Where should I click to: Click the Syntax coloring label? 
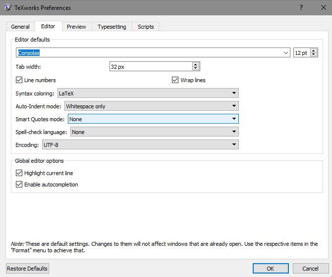tap(35, 93)
